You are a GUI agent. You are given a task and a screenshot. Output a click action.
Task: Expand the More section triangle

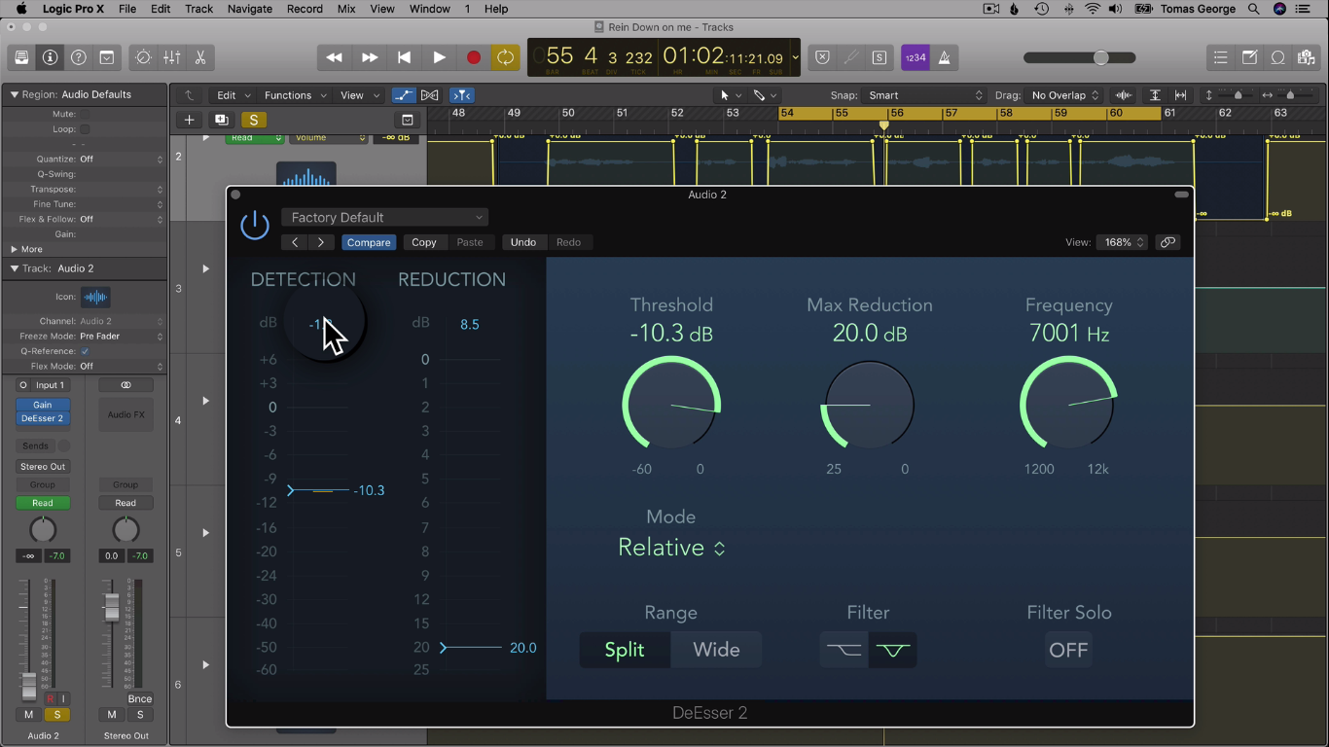coord(13,249)
